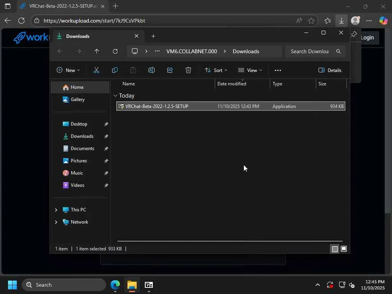392x294 pixels.
Task: Open the New dropdown menu
Action: [x=68, y=70]
